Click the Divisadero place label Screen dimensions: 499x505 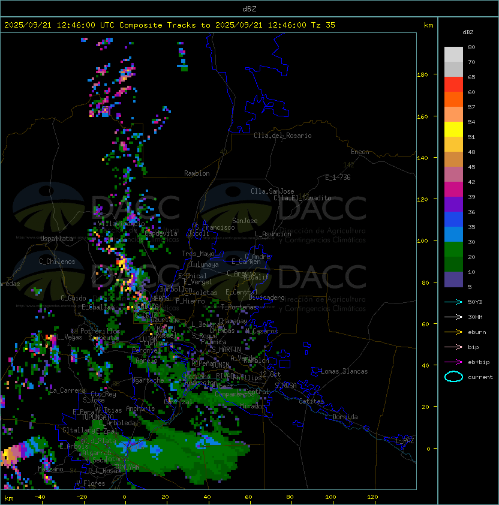(x=267, y=297)
